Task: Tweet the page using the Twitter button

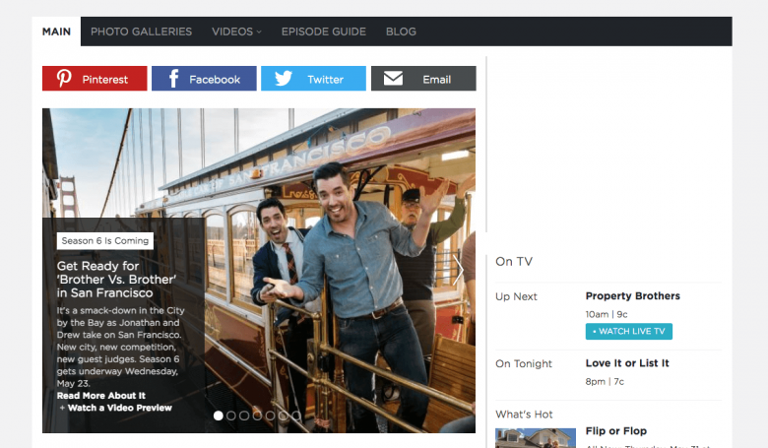Action: pyautogui.click(x=313, y=79)
